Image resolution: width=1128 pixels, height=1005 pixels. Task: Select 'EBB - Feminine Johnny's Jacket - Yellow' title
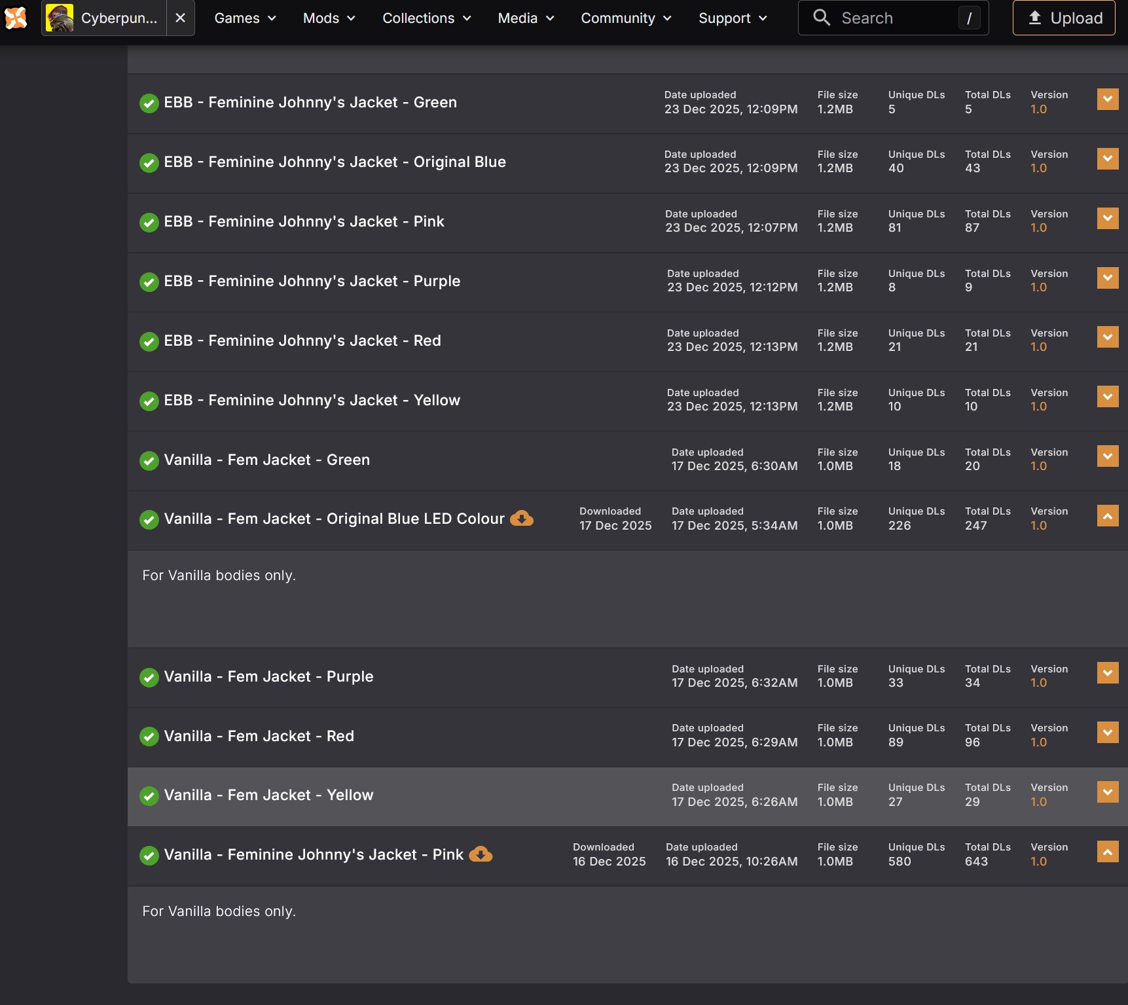tap(312, 401)
